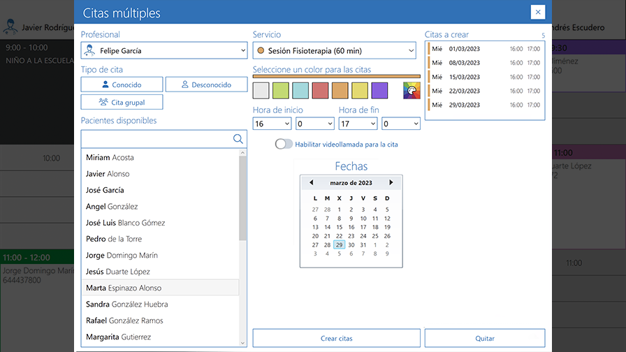Advance calendar to next month

point(391,183)
